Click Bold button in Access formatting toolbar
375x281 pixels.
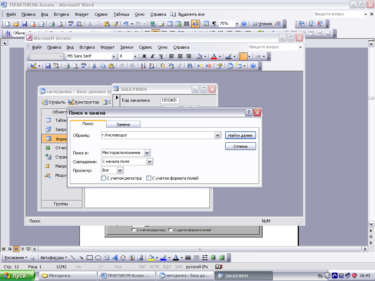tap(144, 56)
